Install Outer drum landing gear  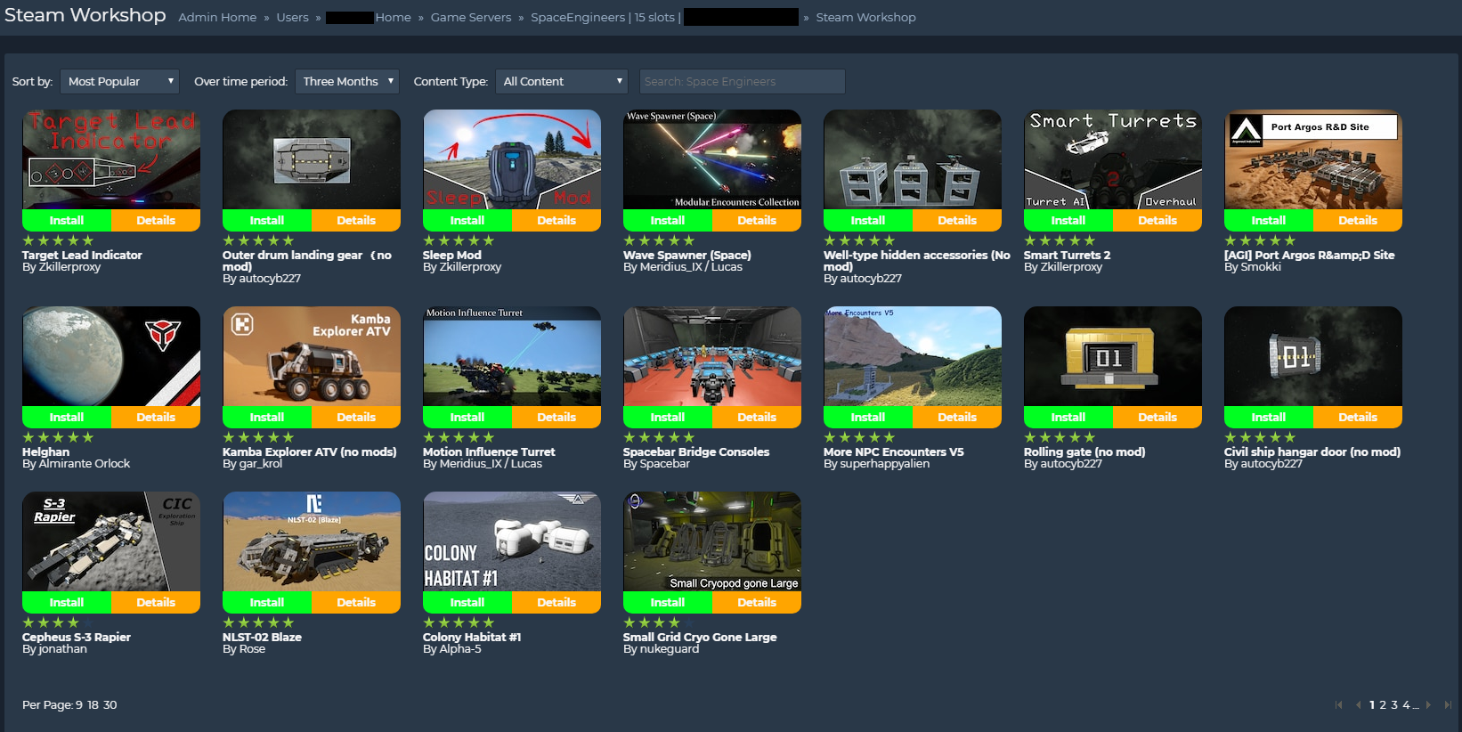267,220
